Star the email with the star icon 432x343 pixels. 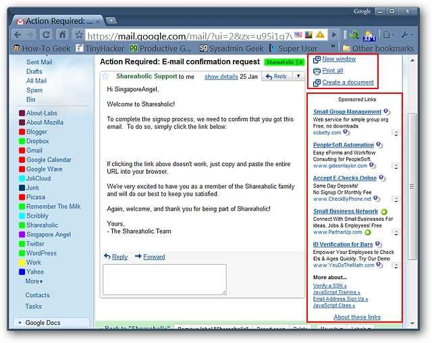pyautogui.click(x=105, y=76)
